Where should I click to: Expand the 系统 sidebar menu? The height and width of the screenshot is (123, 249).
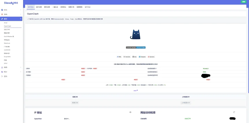click(11, 14)
